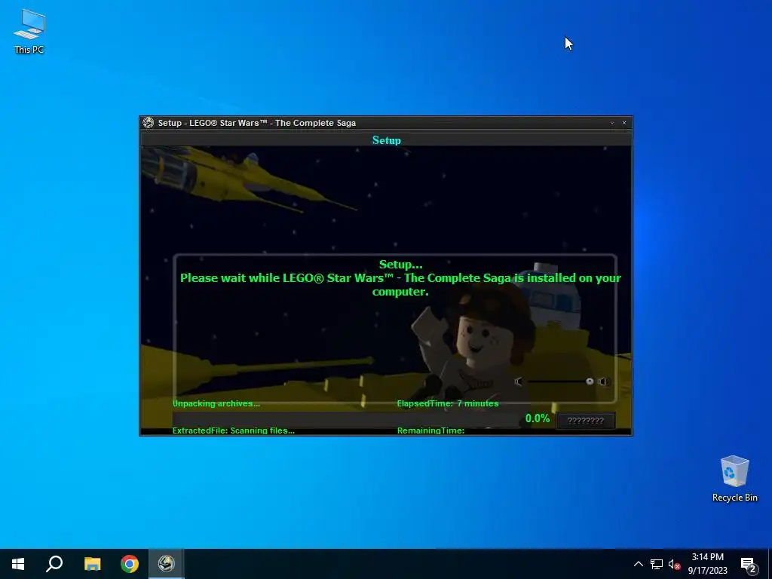772x579 pixels.
Task: Show hidden system tray icons
Action: point(638,564)
